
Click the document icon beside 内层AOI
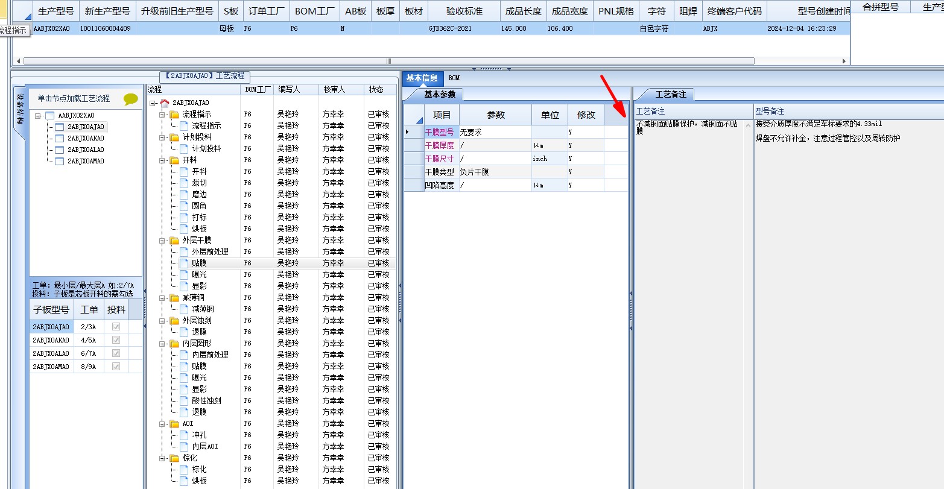tap(184, 446)
